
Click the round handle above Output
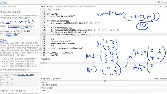click(105, 81)
